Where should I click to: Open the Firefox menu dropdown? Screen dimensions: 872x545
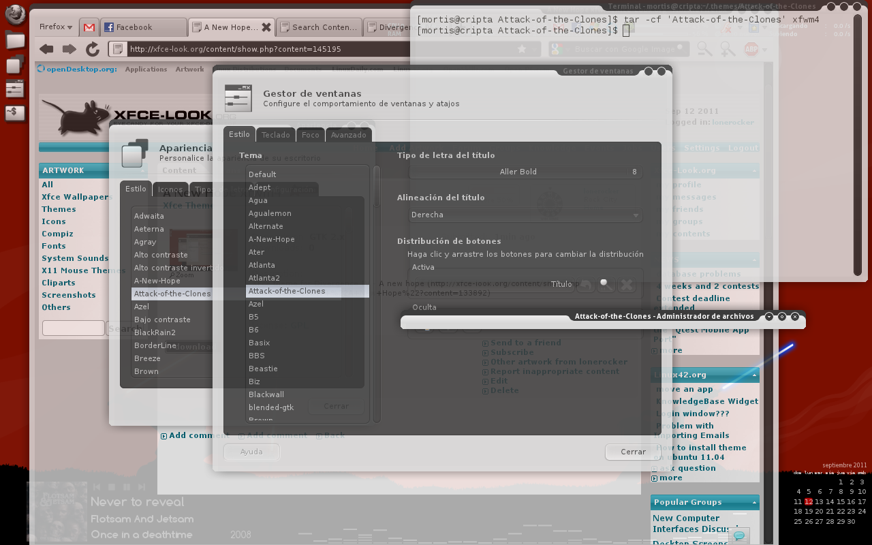point(55,27)
